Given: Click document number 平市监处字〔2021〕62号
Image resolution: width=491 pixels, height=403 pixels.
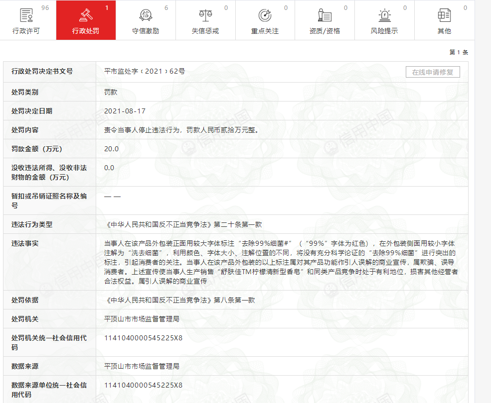Looking at the screenshot, I should pos(145,72).
